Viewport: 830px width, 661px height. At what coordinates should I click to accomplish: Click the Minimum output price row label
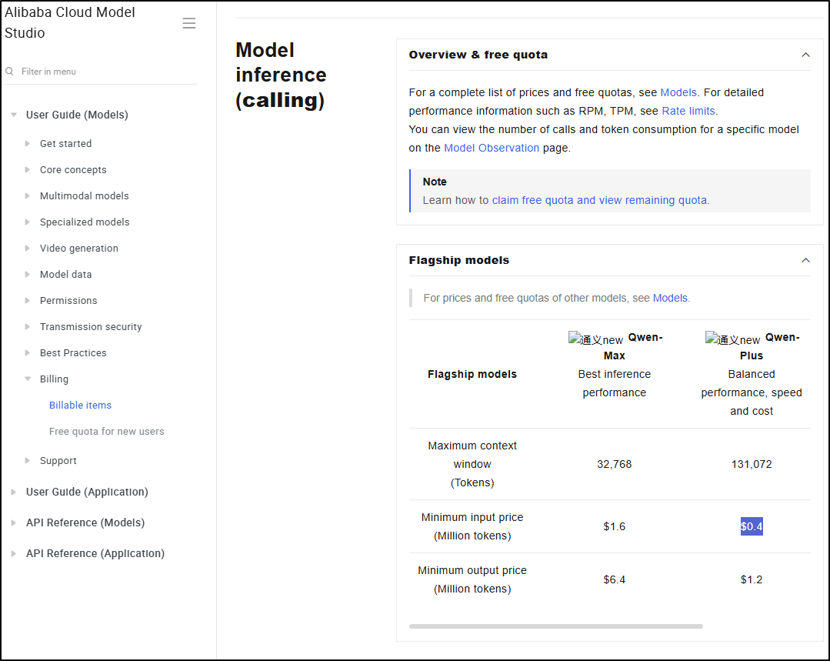pos(472,580)
